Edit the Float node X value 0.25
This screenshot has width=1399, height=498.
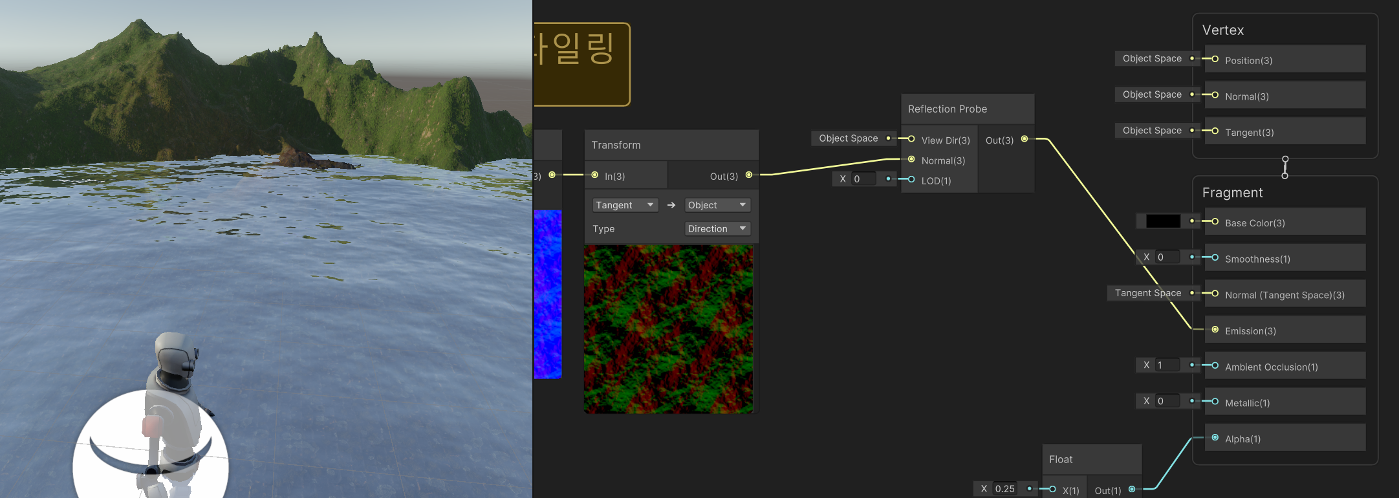(x=1005, y=489)
